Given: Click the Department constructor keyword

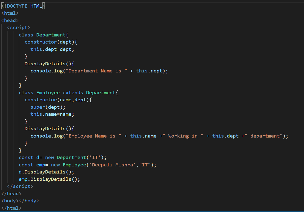Looking at the screenshot, I should [x=41, y=42].
